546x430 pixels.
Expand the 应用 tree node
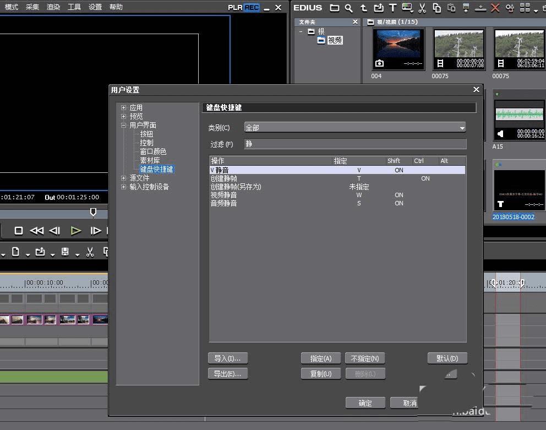click(x=124, y=108)
